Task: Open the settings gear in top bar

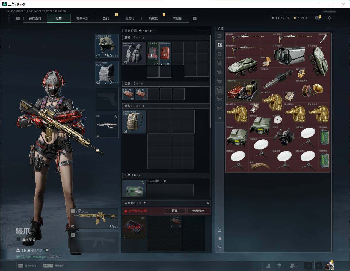Action: click(x=330, y=18)
